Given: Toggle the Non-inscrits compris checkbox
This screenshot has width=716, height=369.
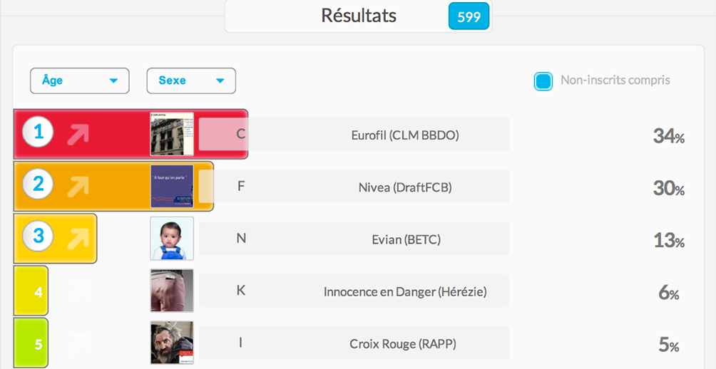Looking at the screenshot, I should pos(543,81).
